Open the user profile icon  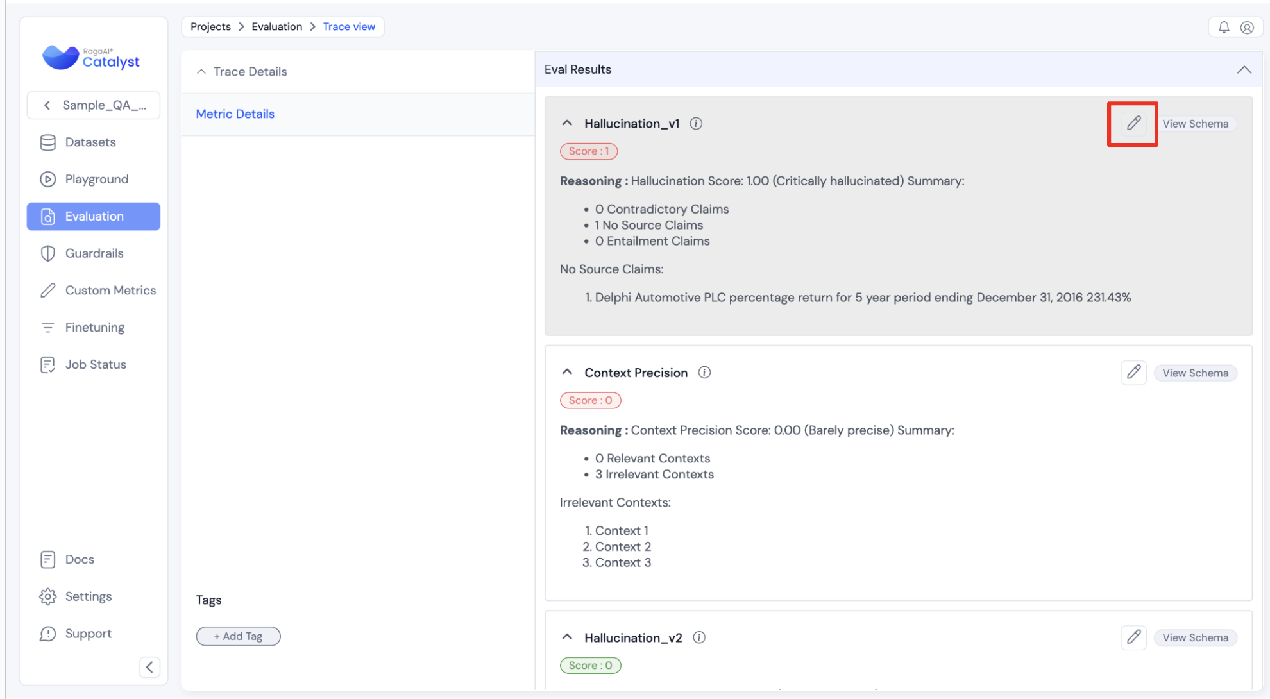coord(1247,27)
